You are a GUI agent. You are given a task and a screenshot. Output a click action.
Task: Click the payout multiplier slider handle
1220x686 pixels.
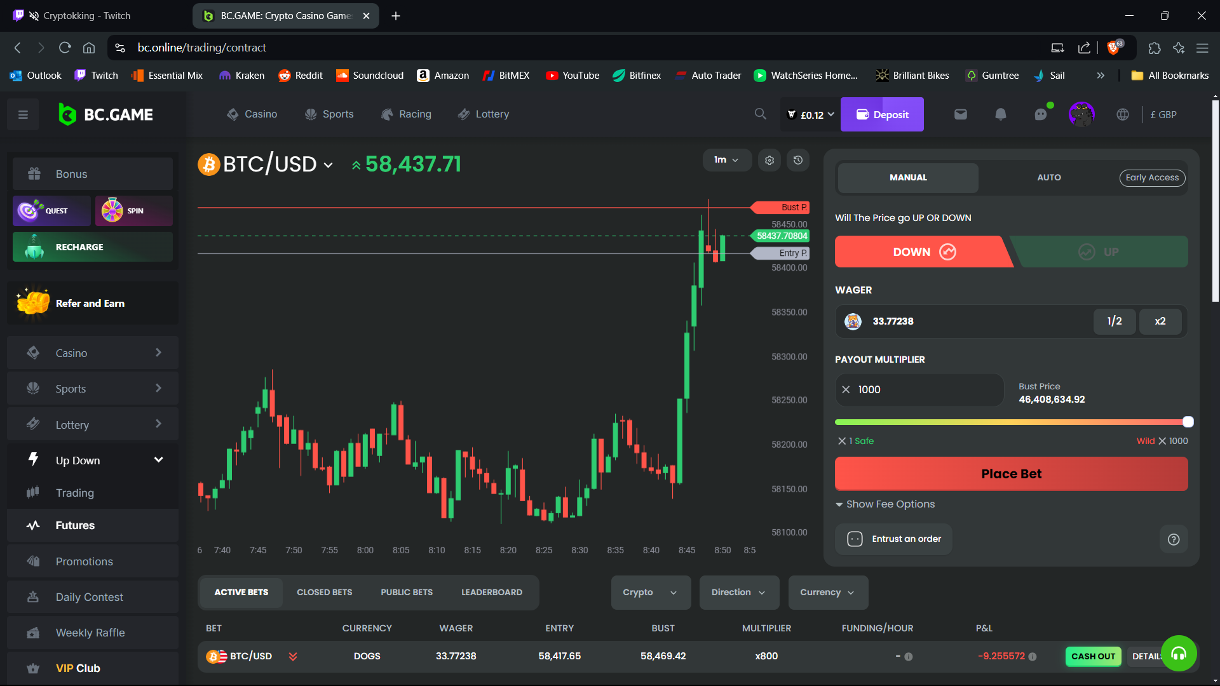[x=1188, y=422]
